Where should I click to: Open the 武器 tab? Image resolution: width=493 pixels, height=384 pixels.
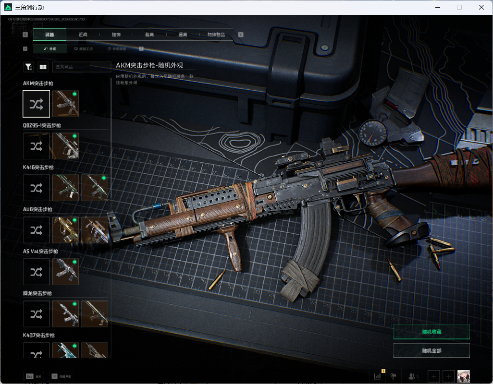49,35
